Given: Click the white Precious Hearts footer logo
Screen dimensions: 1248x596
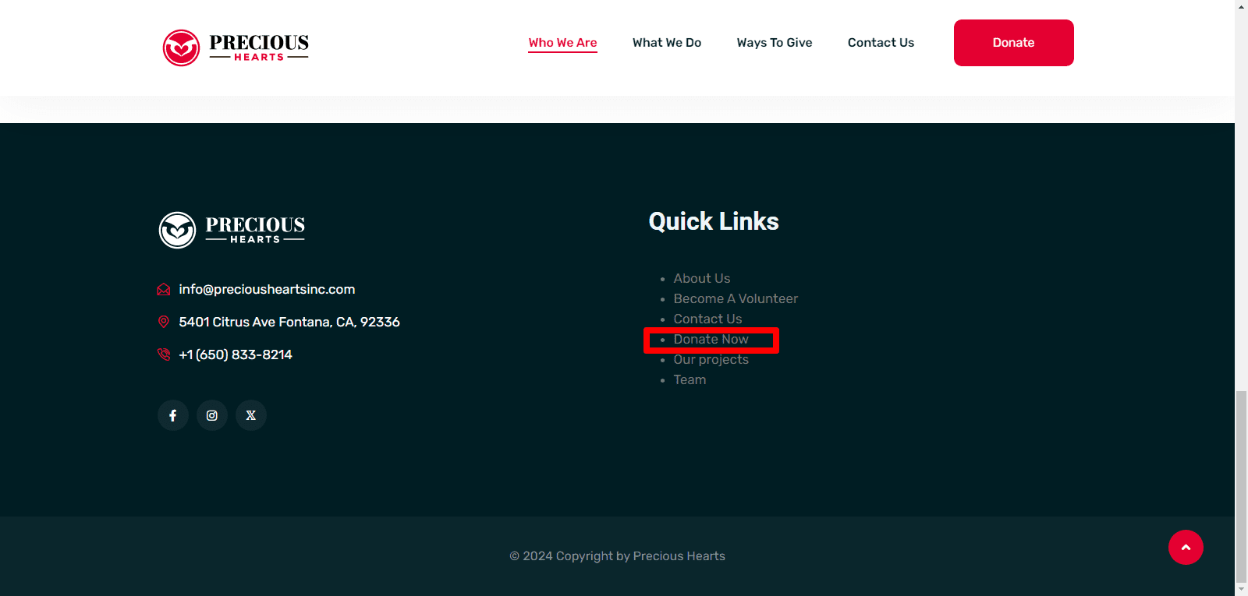Looking at the screenshot, I should coord(232,230).
